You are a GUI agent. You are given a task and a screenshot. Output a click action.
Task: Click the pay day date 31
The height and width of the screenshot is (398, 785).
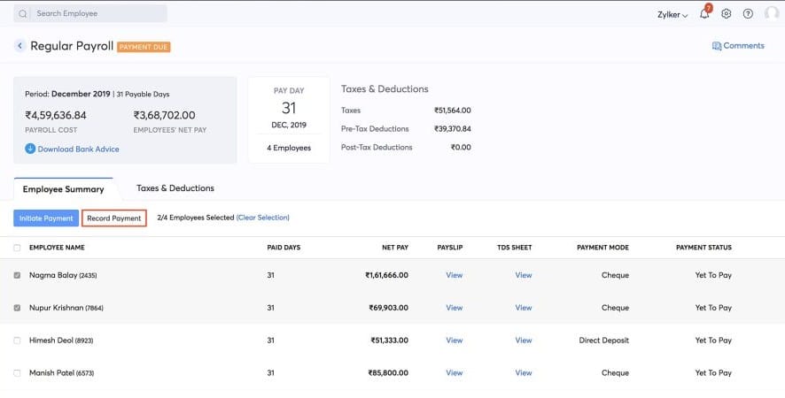point(289,108)
